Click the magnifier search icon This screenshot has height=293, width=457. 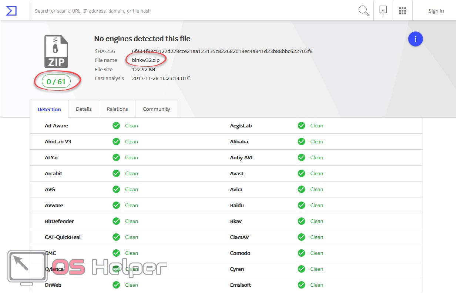tap(363, 11)
